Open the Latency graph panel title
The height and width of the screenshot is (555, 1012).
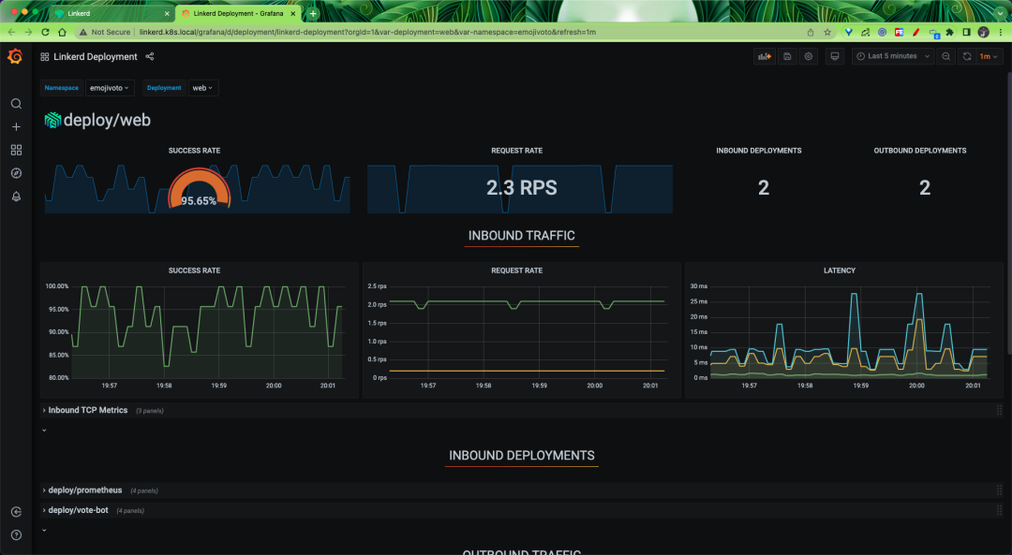tap(840, 270)
